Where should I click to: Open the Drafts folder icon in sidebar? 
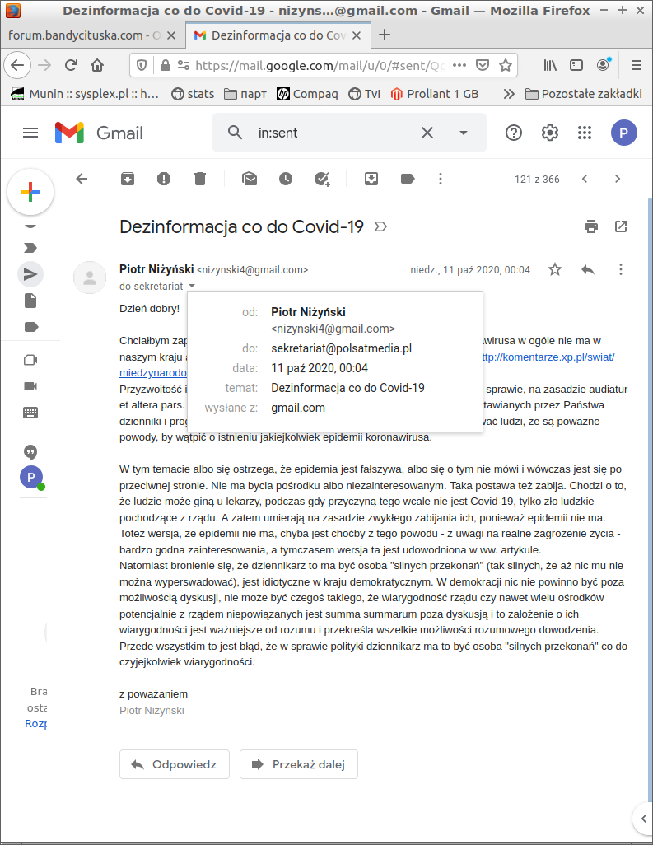click(x=30, y=301)
